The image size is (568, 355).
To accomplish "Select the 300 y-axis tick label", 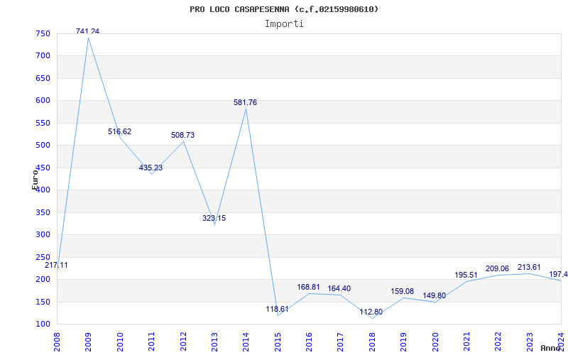I will (x=43, y=235).
